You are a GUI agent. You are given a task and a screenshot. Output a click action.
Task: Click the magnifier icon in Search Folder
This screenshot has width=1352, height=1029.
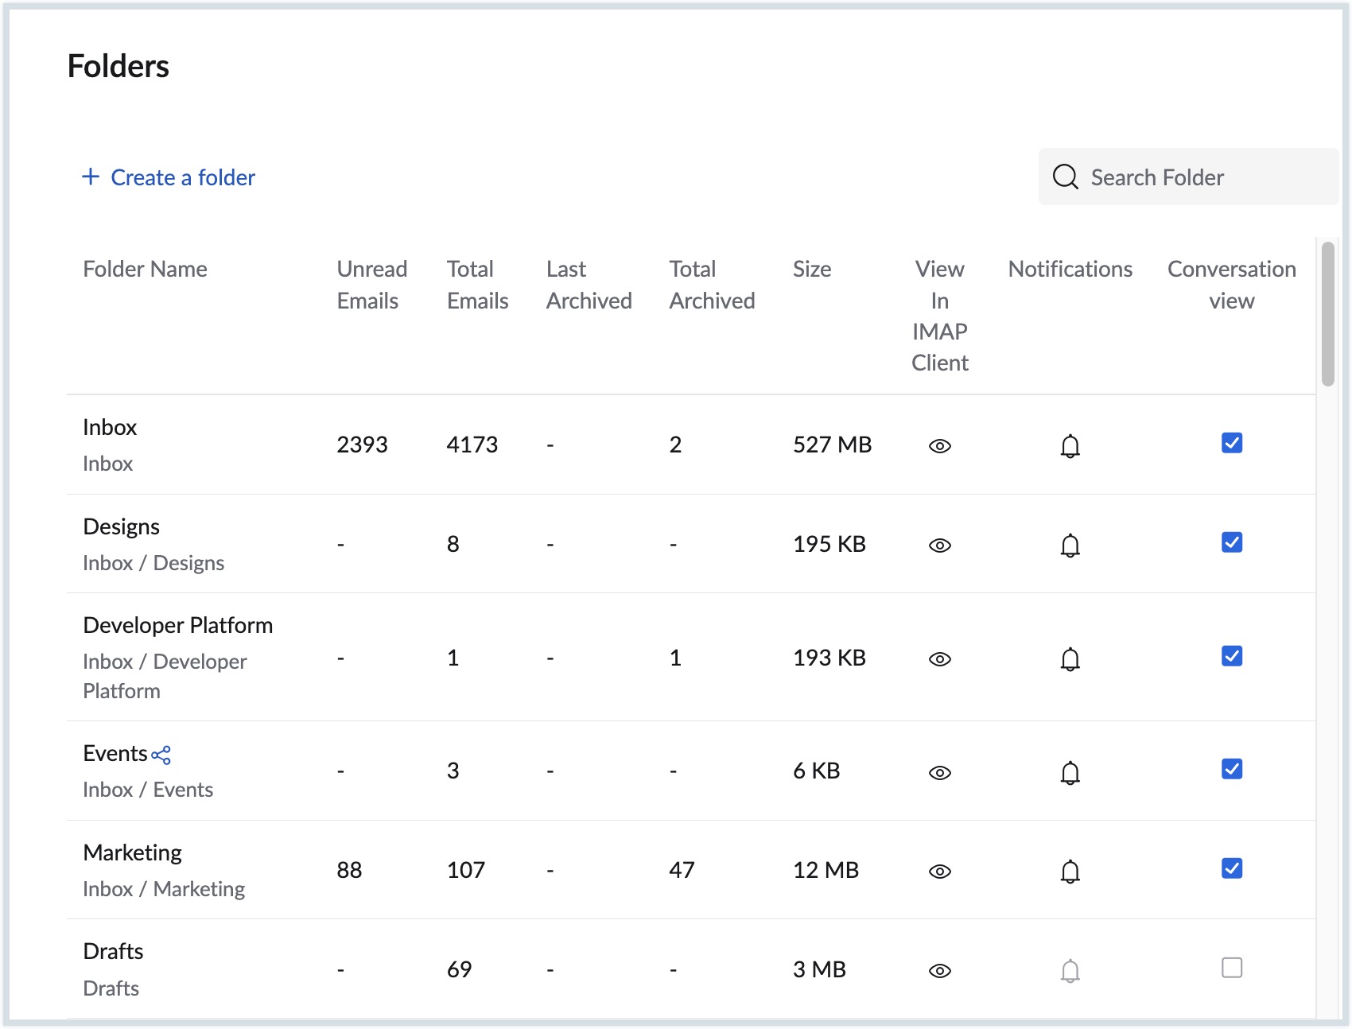pos(1065,177)
